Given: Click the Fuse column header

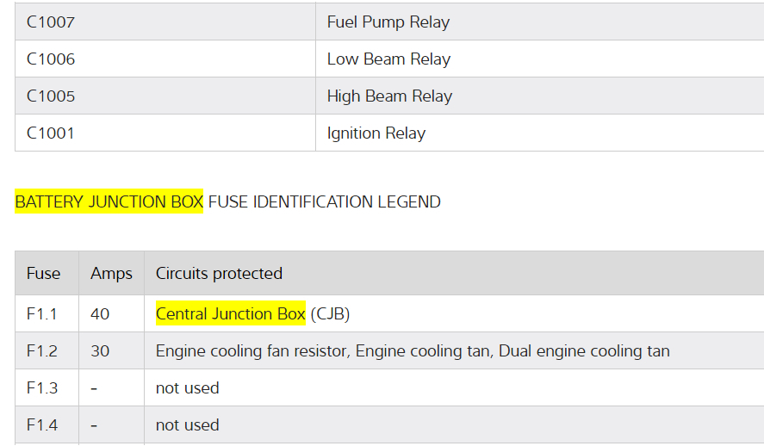Looking at the screenshot, I should 43,274.
